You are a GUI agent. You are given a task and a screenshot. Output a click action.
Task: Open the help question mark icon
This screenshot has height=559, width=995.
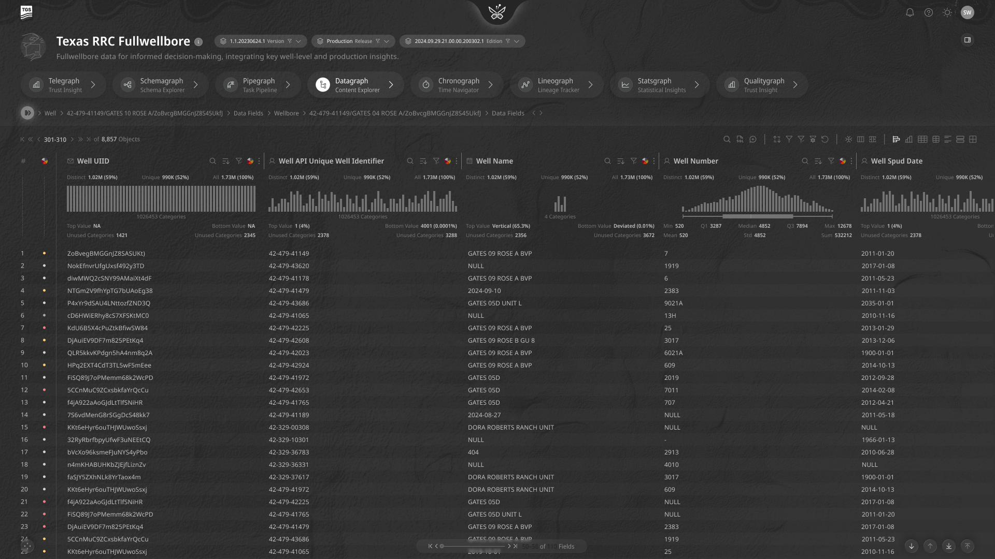(x=929, y=12)
